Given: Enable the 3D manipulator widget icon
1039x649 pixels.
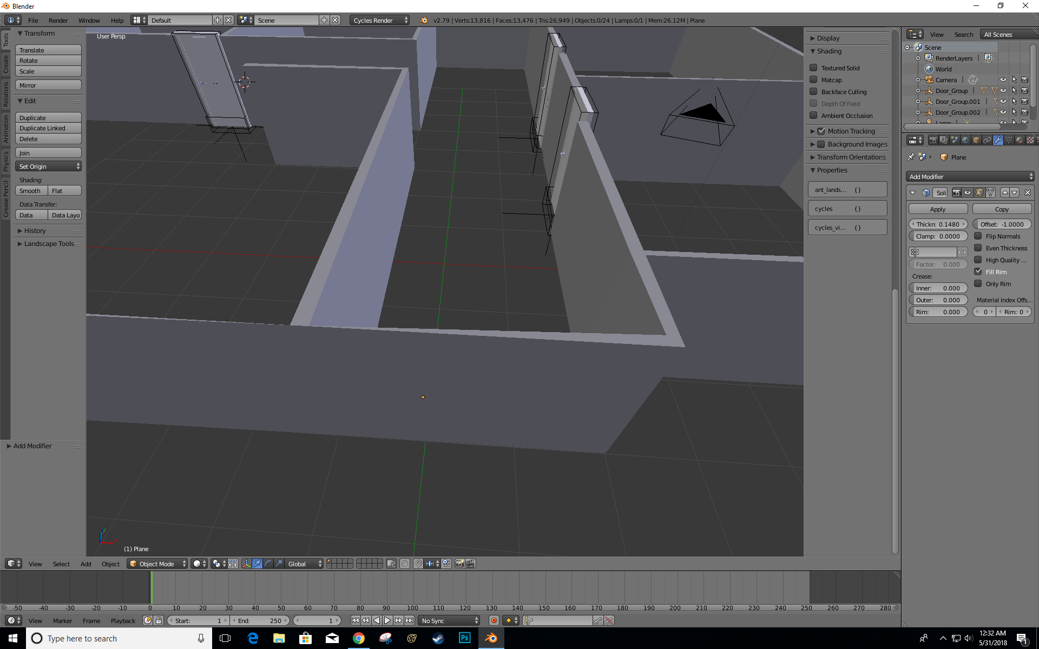Looking at the screenshot, I should coord(246,564).
